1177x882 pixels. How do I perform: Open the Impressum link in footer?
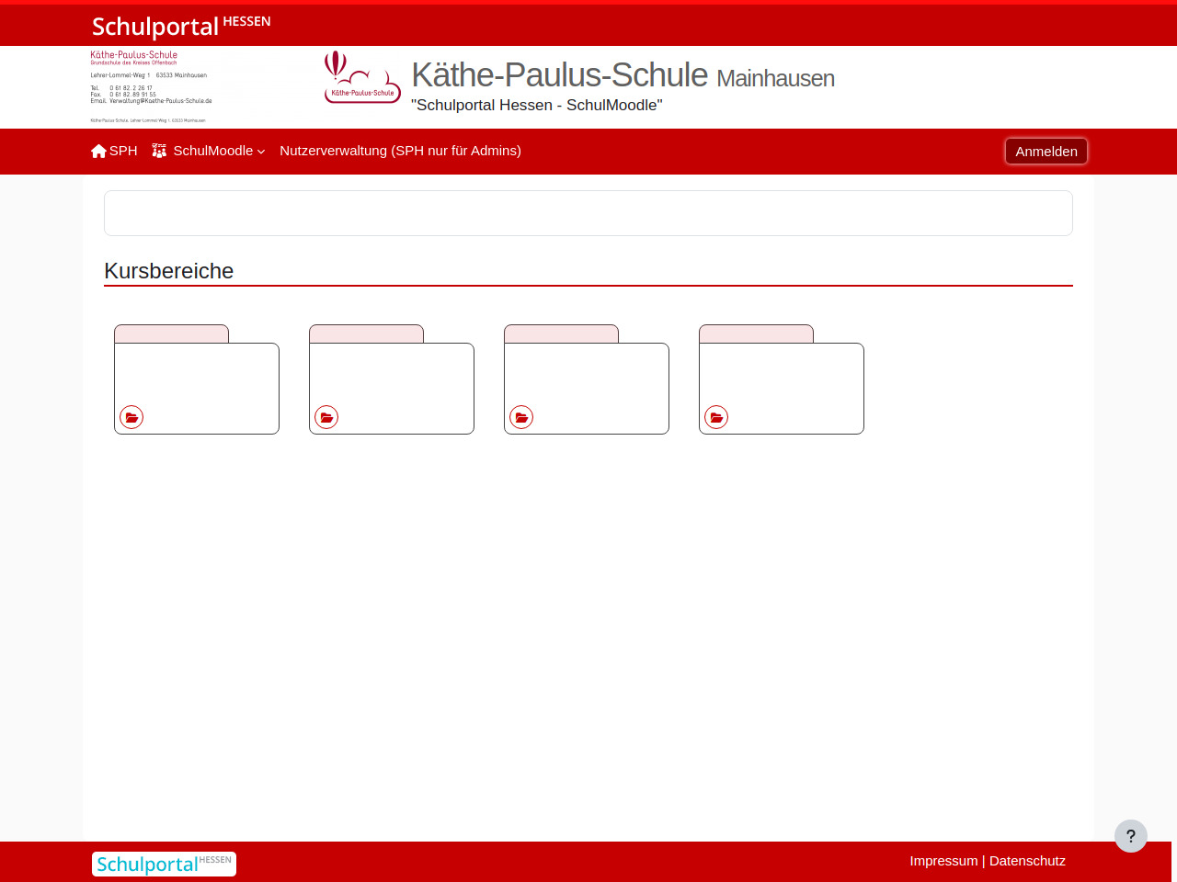[943, 861]
